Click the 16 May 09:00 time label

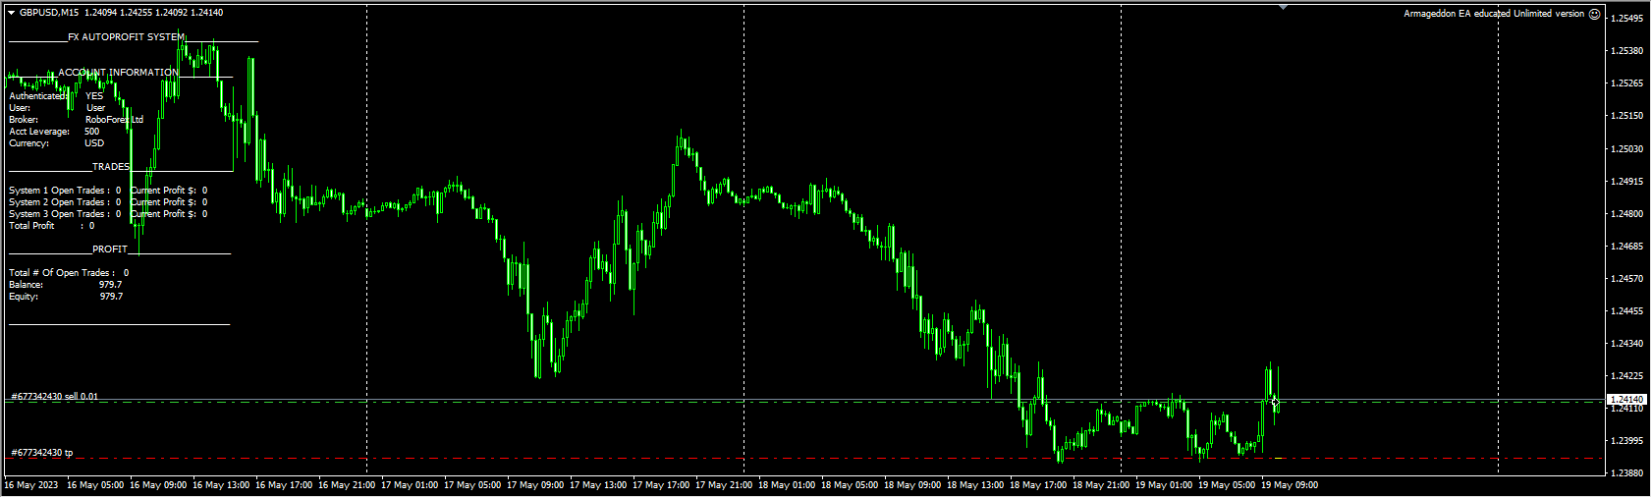tap(158, 485)
